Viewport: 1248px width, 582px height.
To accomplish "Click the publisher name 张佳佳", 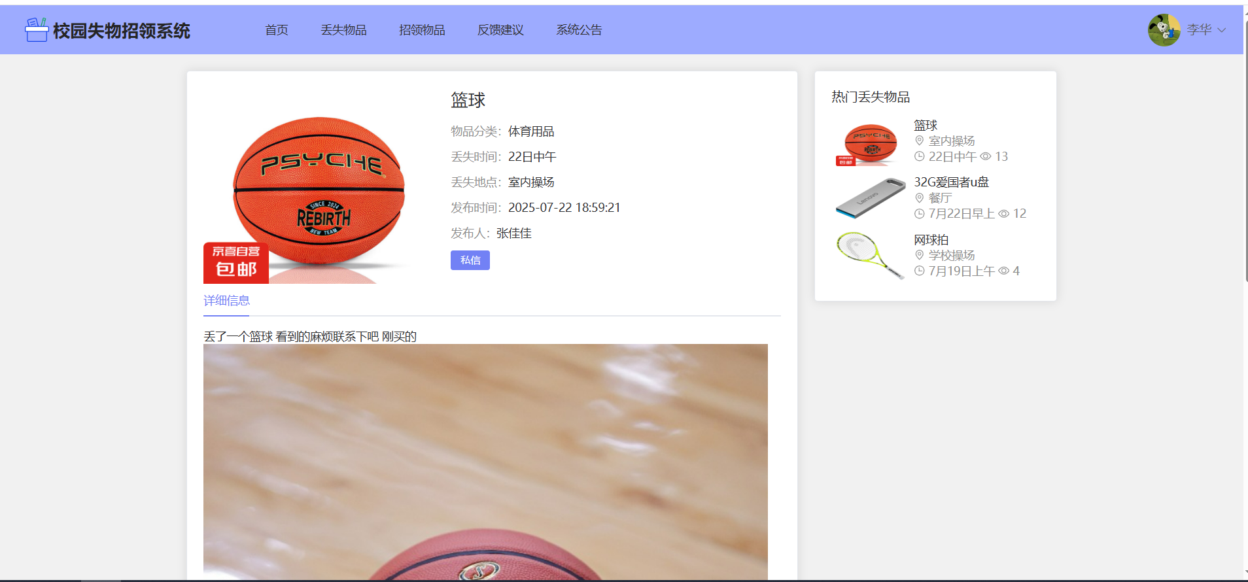I will (x=514, y=233).
